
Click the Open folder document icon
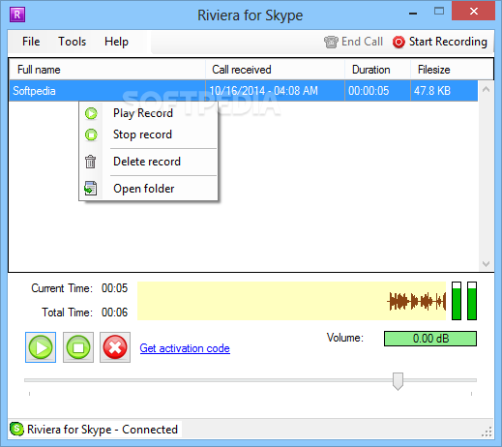pyautogui.click(x=90, y=189)
